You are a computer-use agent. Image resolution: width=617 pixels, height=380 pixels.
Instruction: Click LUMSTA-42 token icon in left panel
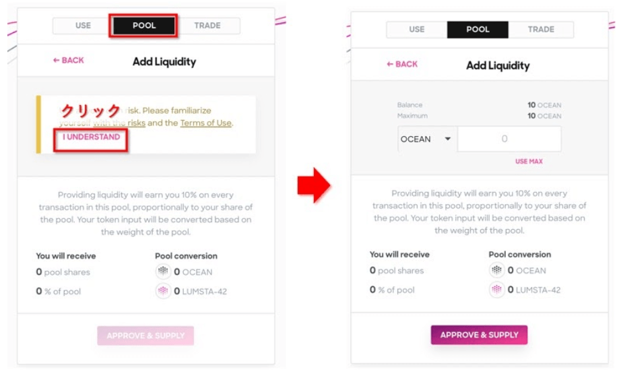click(163, 291)
